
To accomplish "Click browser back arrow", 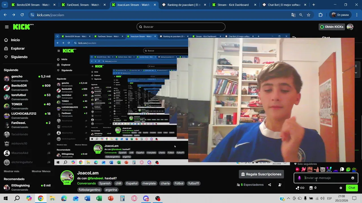I will 5,15.
